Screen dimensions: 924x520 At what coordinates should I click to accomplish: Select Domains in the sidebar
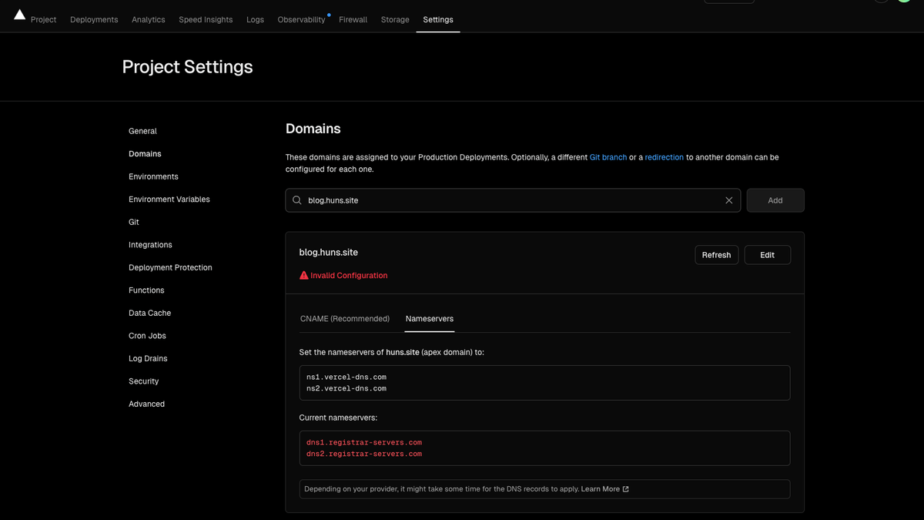coord(145,154)
